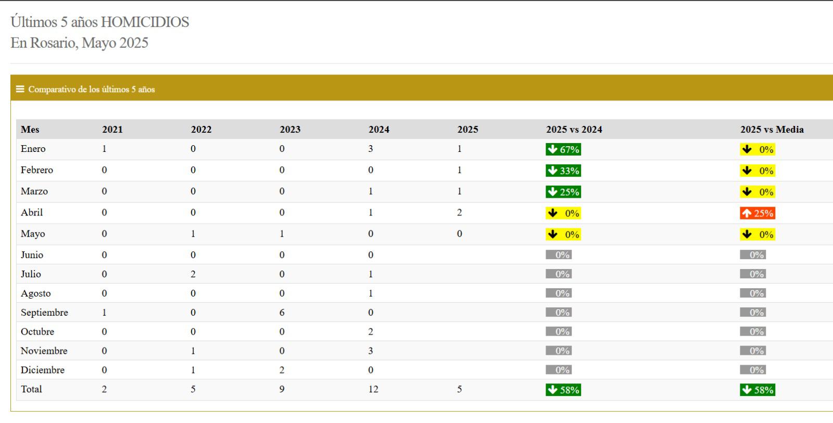Click the red up-arrow 25% badge for Abril
833x423 pixels.
click(x=757, y=213)
